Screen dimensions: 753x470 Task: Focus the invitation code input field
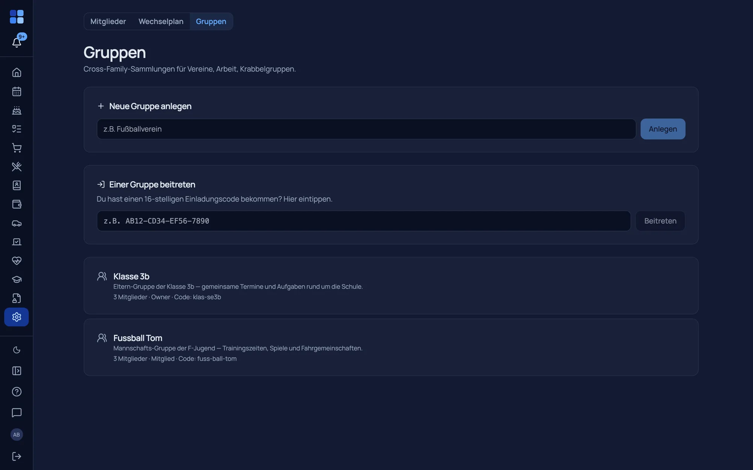tap(363, 221)
